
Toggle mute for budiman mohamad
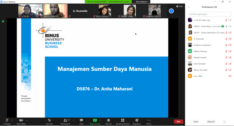pos(226,45)
